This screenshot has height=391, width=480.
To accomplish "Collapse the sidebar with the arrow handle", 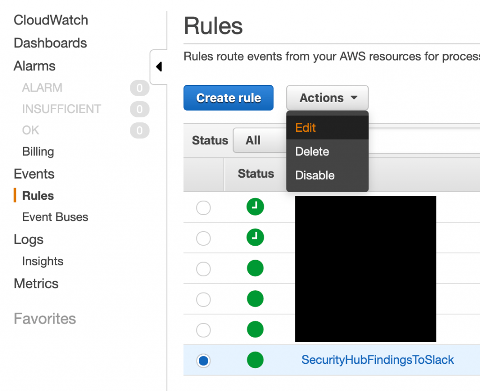I will click(158, 67).
